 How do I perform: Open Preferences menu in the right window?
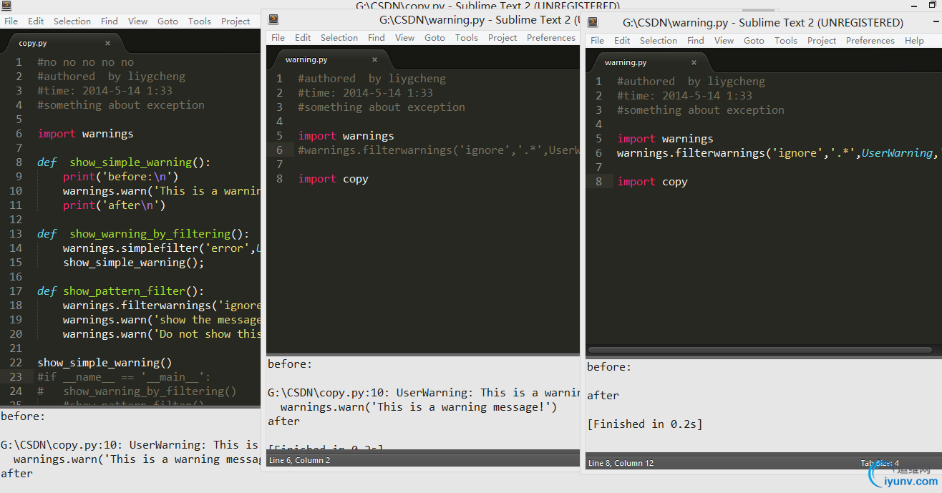click(870, 41)
